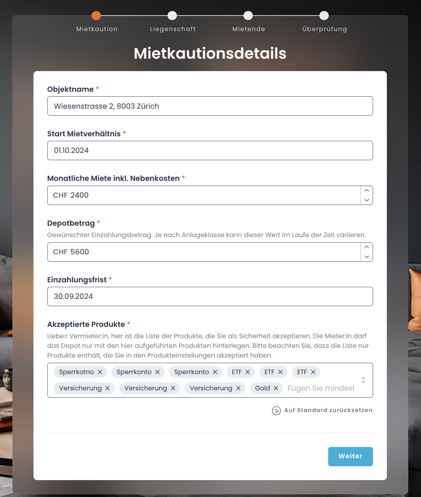Open the Start Mietverhältnis date field

210,150
